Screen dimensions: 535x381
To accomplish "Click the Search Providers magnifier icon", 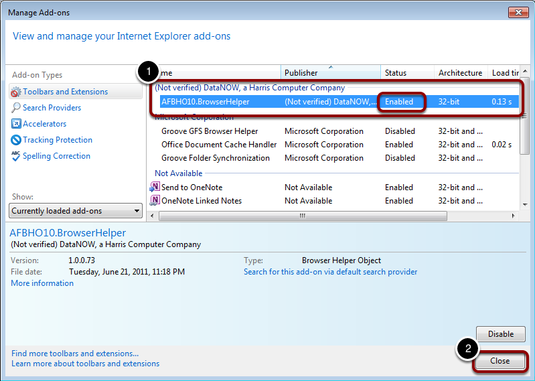I will 15,108.
